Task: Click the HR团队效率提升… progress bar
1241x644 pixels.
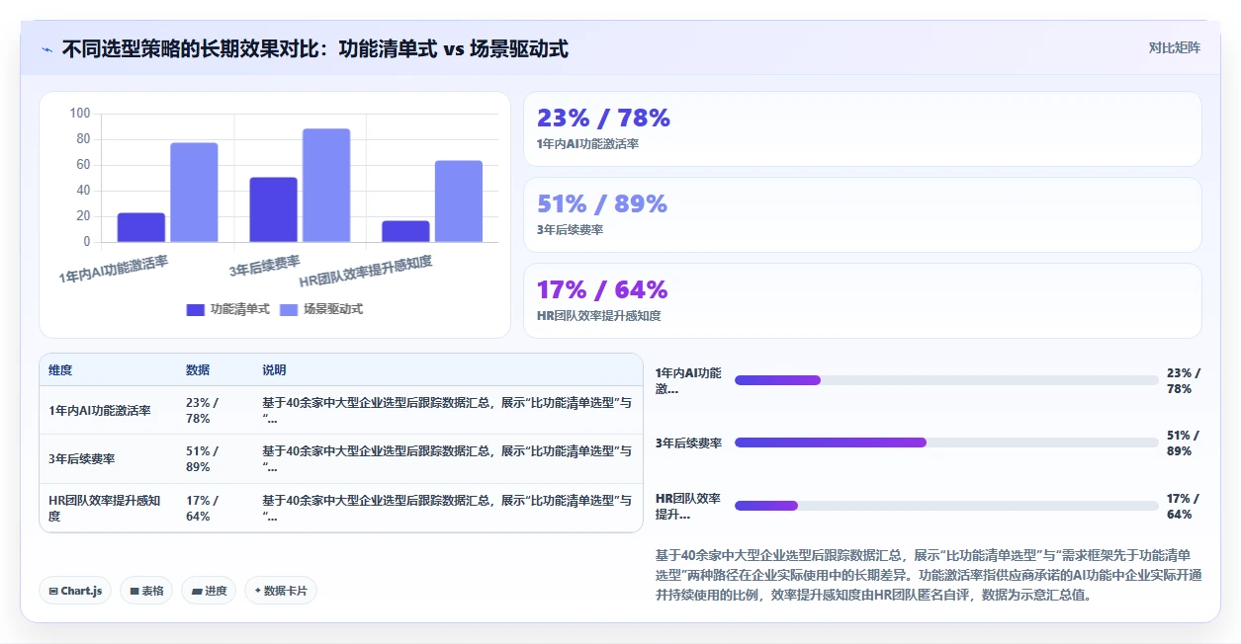Action: coord(946,506)
